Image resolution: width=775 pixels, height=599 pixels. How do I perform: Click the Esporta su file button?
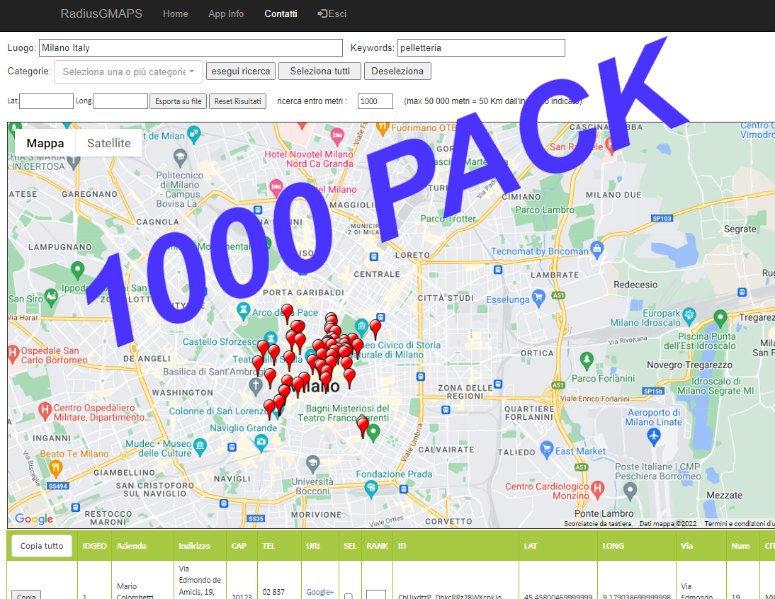(178, 101)
